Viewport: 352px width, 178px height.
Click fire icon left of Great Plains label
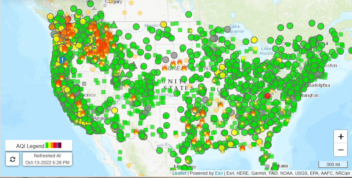point(165,68)
